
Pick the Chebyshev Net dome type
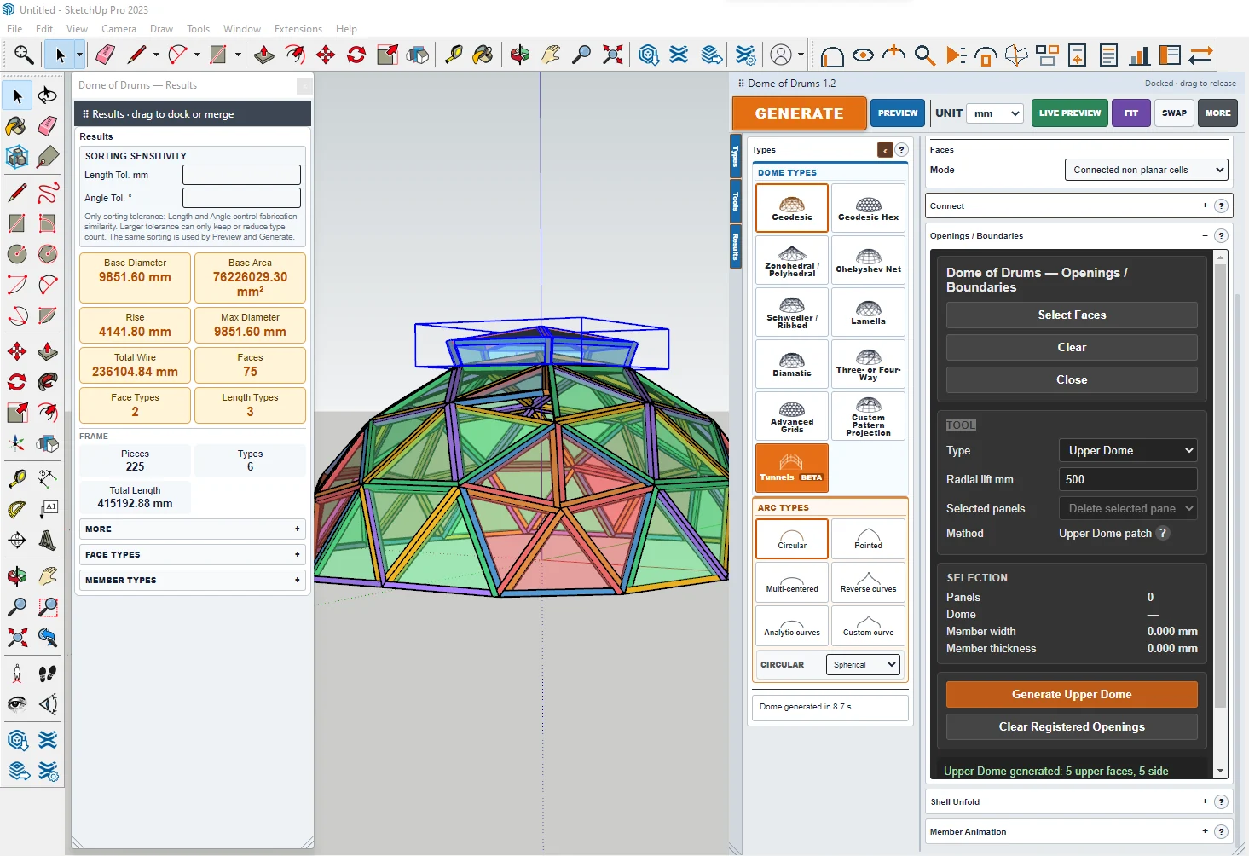coord(868,259)
